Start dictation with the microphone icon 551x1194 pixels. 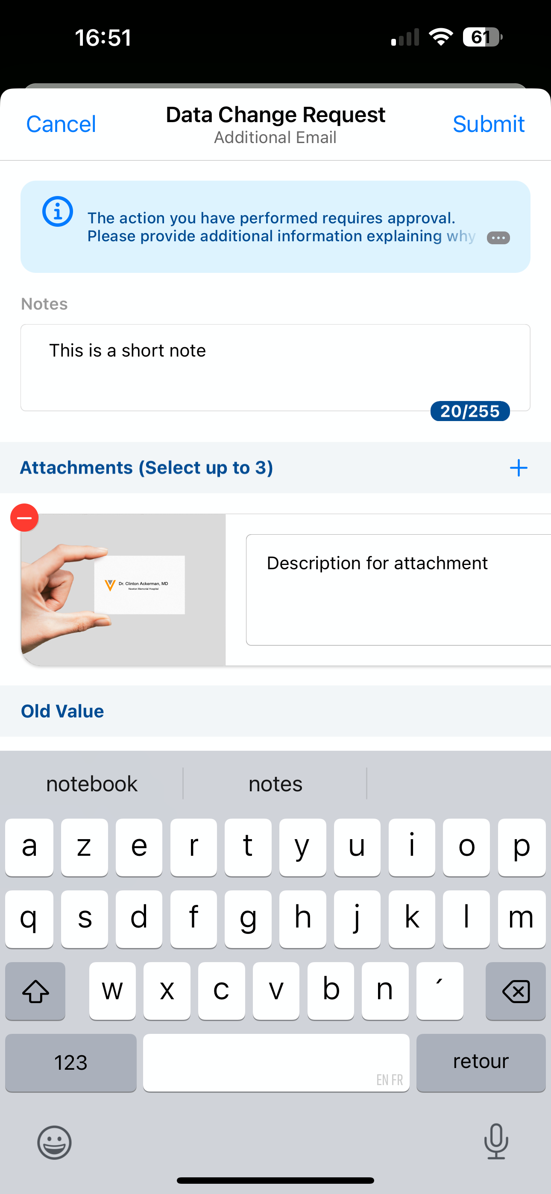coord(496,1141)
